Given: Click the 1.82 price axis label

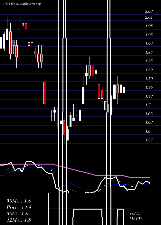Looking at the screenshot, I should point(149,70).
